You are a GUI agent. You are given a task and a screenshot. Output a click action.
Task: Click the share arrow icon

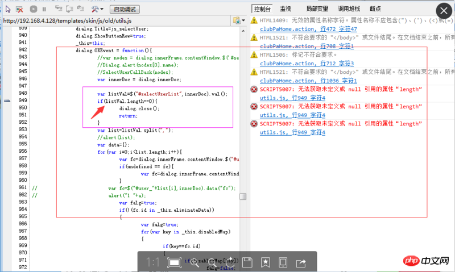pos(301,263)
